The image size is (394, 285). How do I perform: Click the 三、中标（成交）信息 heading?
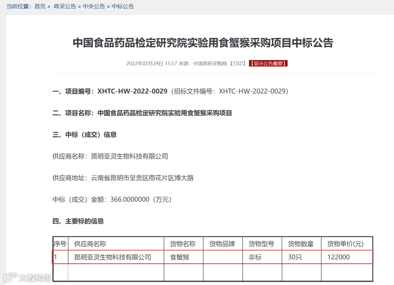(84, 134)
